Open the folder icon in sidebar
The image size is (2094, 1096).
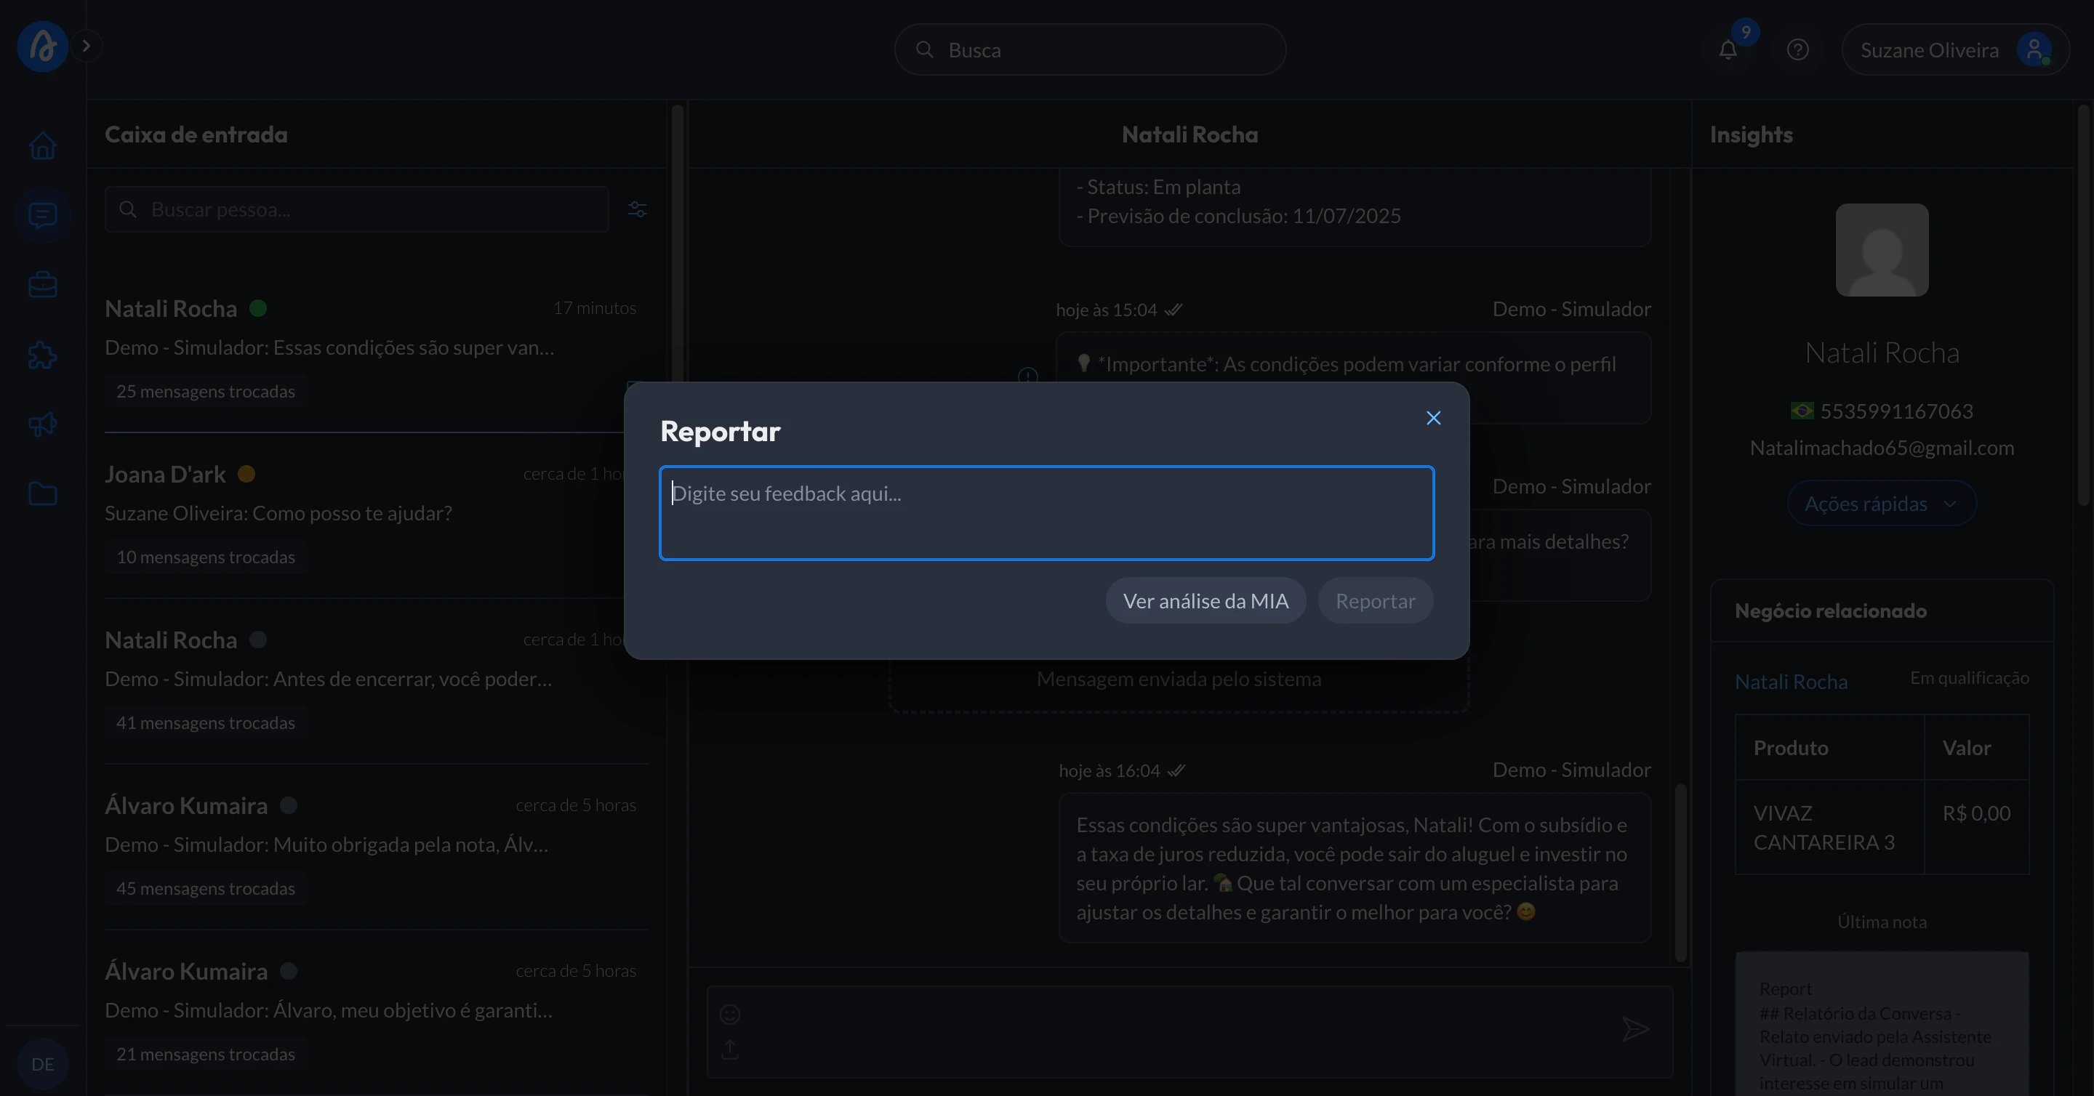[x=42, y=494]
